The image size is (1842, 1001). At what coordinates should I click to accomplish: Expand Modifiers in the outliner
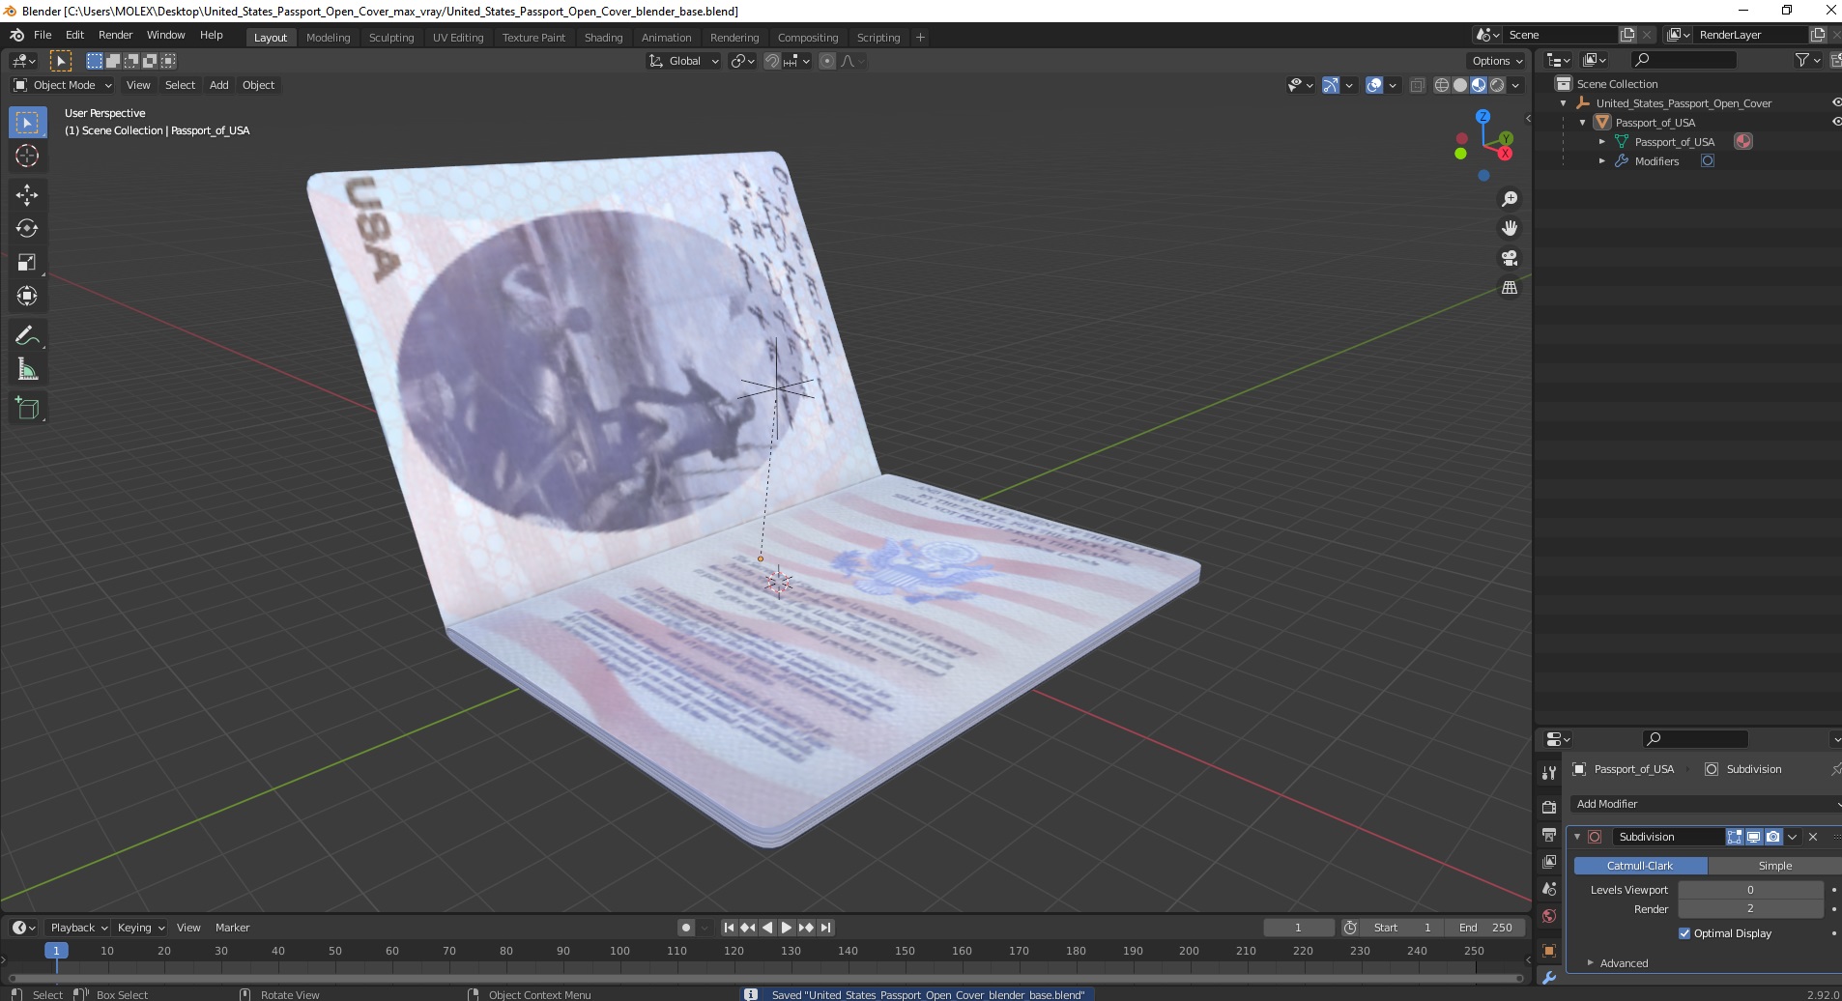[1602, 161]
